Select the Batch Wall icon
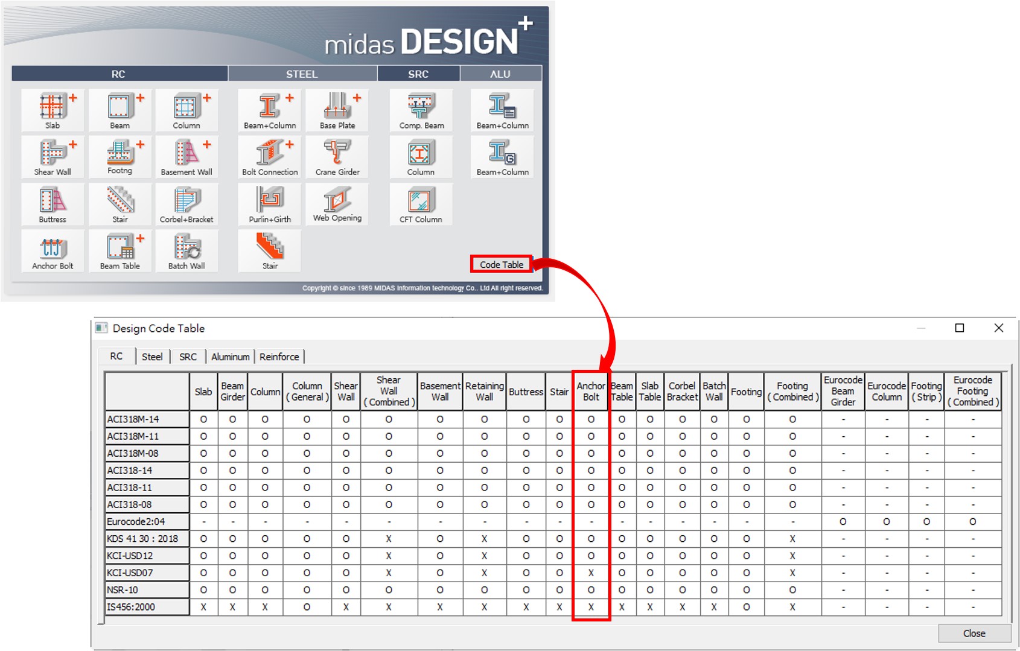This screenshot has width=1020, height=651. point(186,250)
